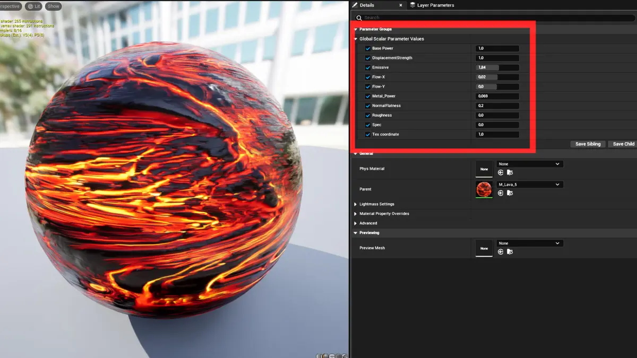Adjust the Emissive value slider
The height and width of the screenshot is (358, 637).
coord(497,67)
